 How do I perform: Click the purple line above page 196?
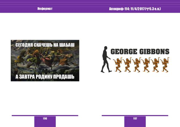[x=45, y=115]
